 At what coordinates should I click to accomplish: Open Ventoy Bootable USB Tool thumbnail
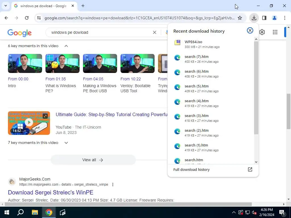click(138, 63)
